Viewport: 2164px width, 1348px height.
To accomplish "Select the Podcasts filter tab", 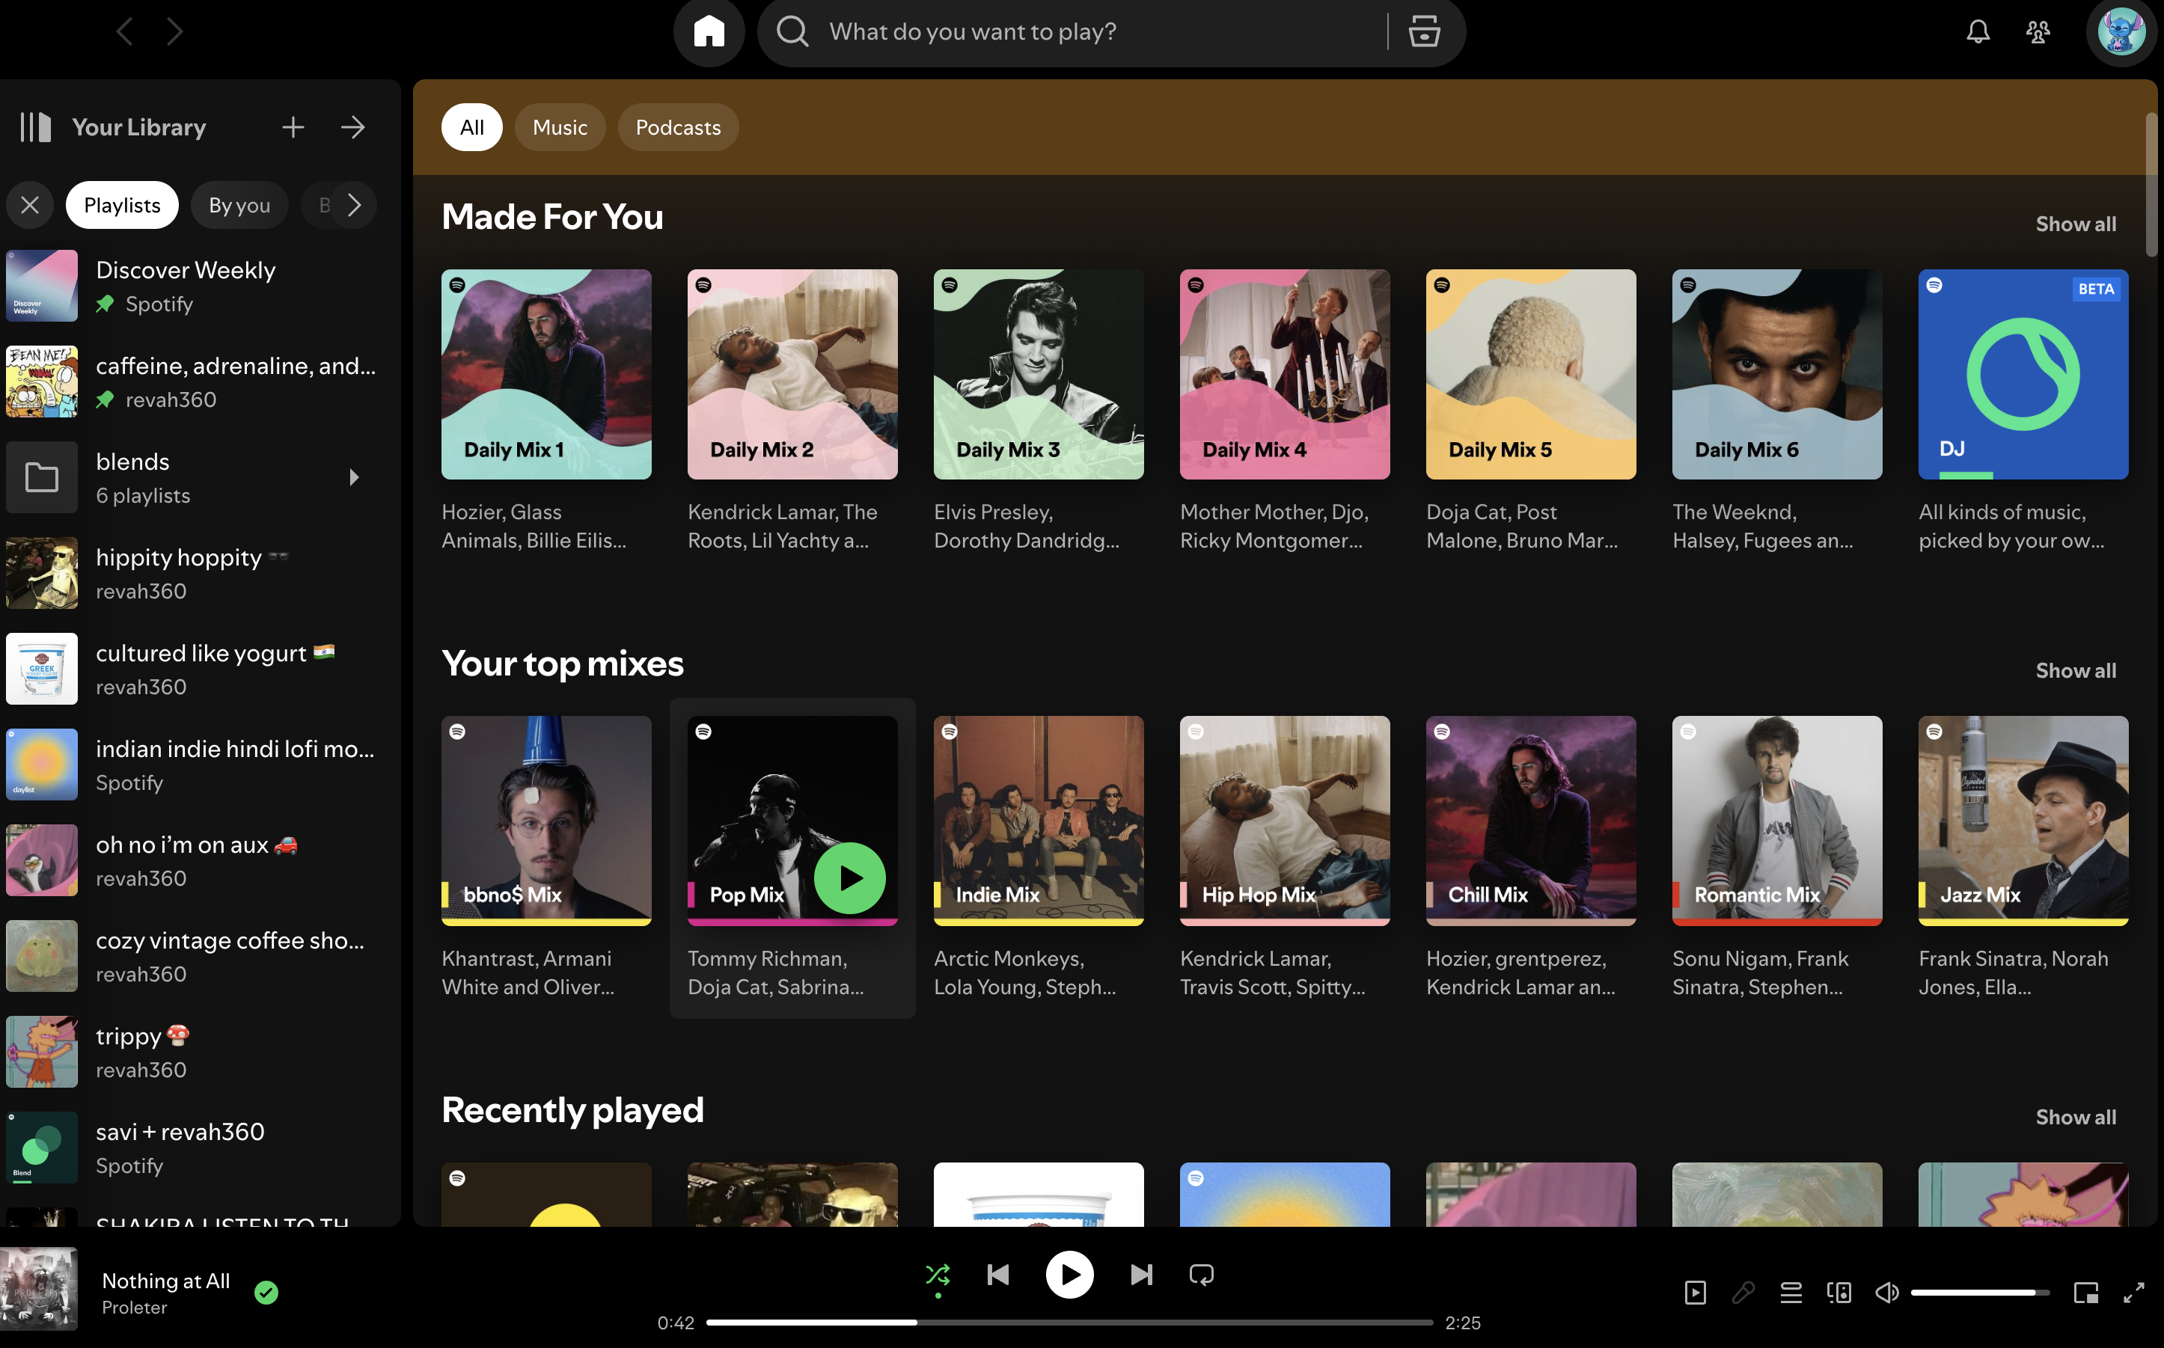I will pos(678,127).
